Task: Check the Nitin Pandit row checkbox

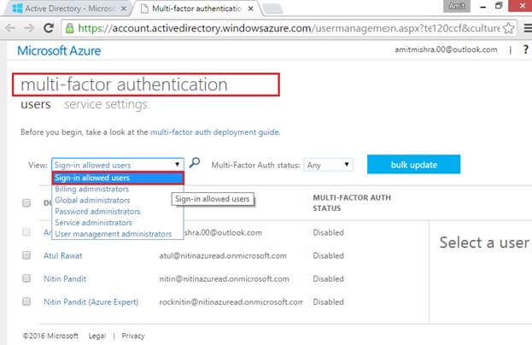Action: (26, 278)
